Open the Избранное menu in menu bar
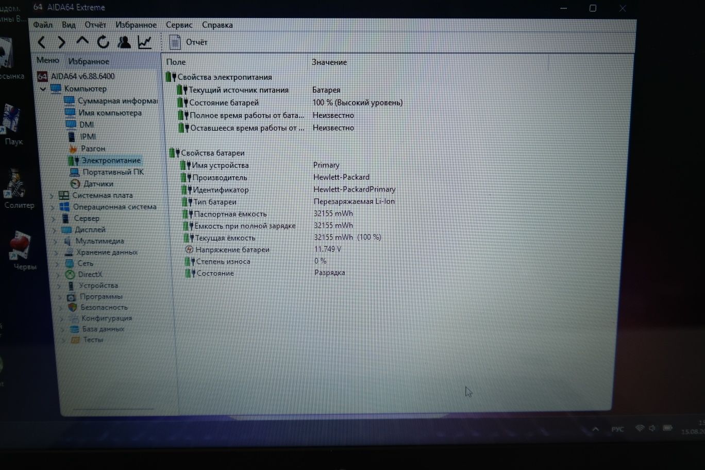 tap(136, 25)
